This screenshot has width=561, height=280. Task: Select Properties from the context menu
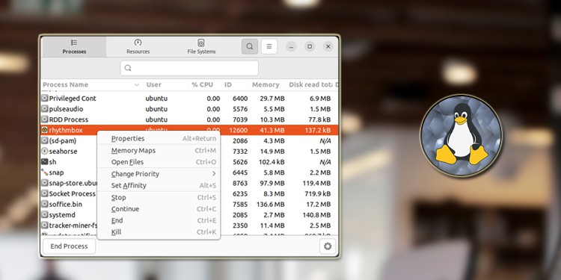click(x=159, y=139)
